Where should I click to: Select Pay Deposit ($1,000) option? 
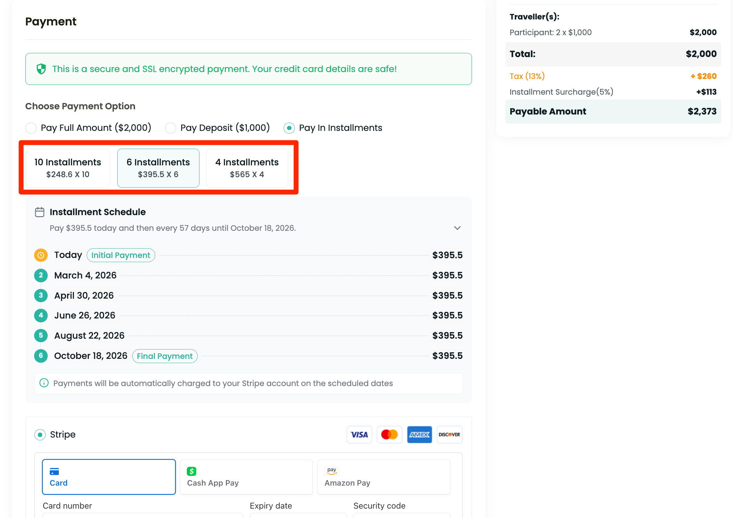click(x=171, y=128)
